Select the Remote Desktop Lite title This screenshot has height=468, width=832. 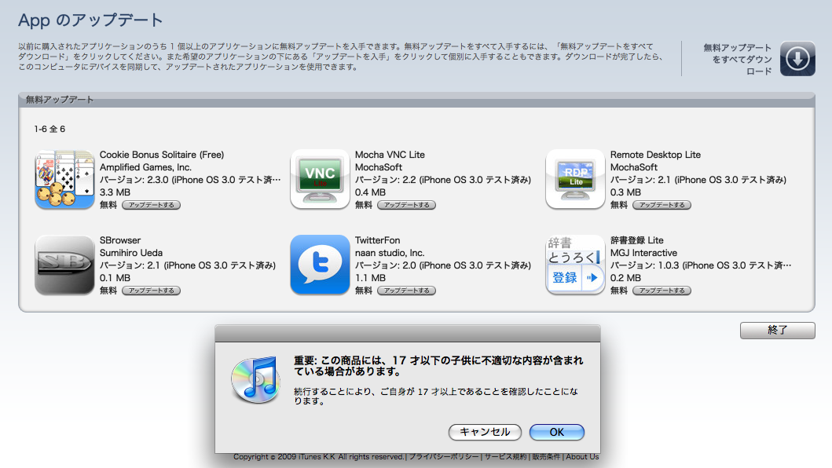[x=655, y=155]
